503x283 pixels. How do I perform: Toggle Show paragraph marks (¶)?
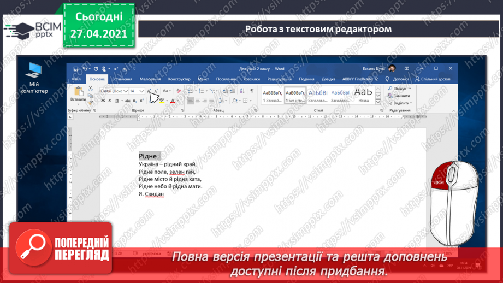(x=252, y=91)
